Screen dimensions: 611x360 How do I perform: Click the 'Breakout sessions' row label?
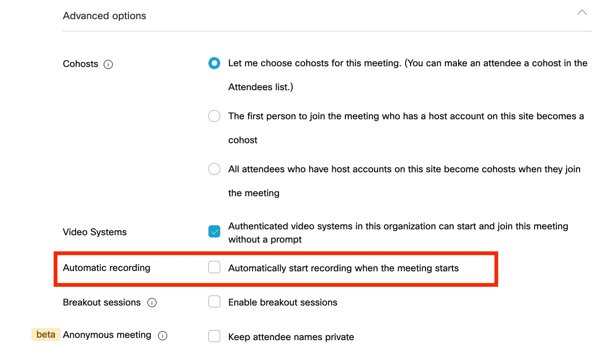[101, 303]
